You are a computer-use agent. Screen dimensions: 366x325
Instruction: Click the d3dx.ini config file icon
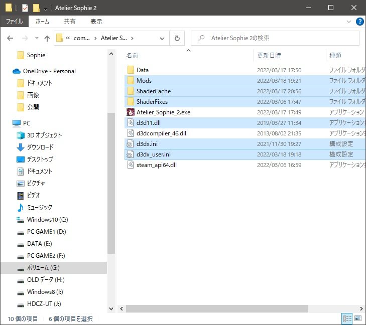130,143
